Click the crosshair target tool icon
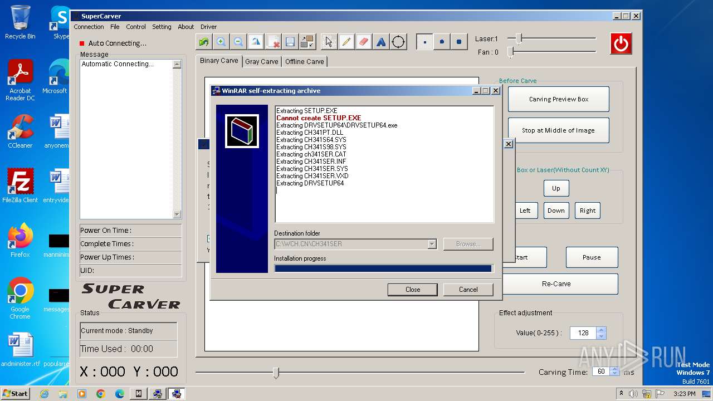Viewport: 713px width, 401px height. [x=398, y=42]
